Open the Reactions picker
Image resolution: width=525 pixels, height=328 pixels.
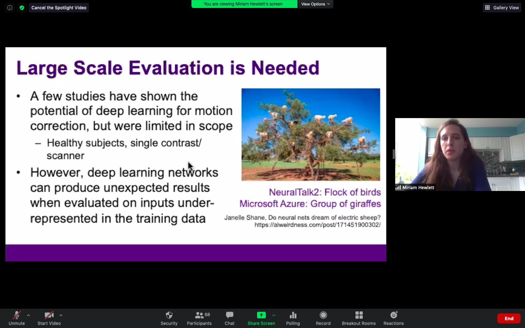point(393,318)
